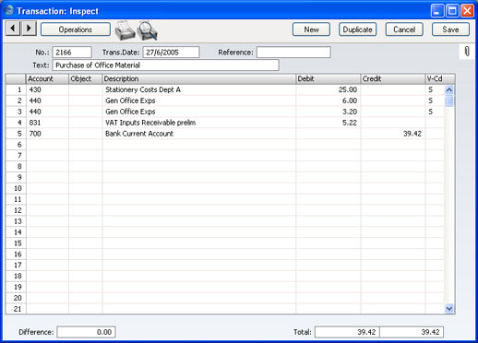This screenshot has width=478, height=343.
Task: Go to the previous transaction record
Action: coord(13,29)
